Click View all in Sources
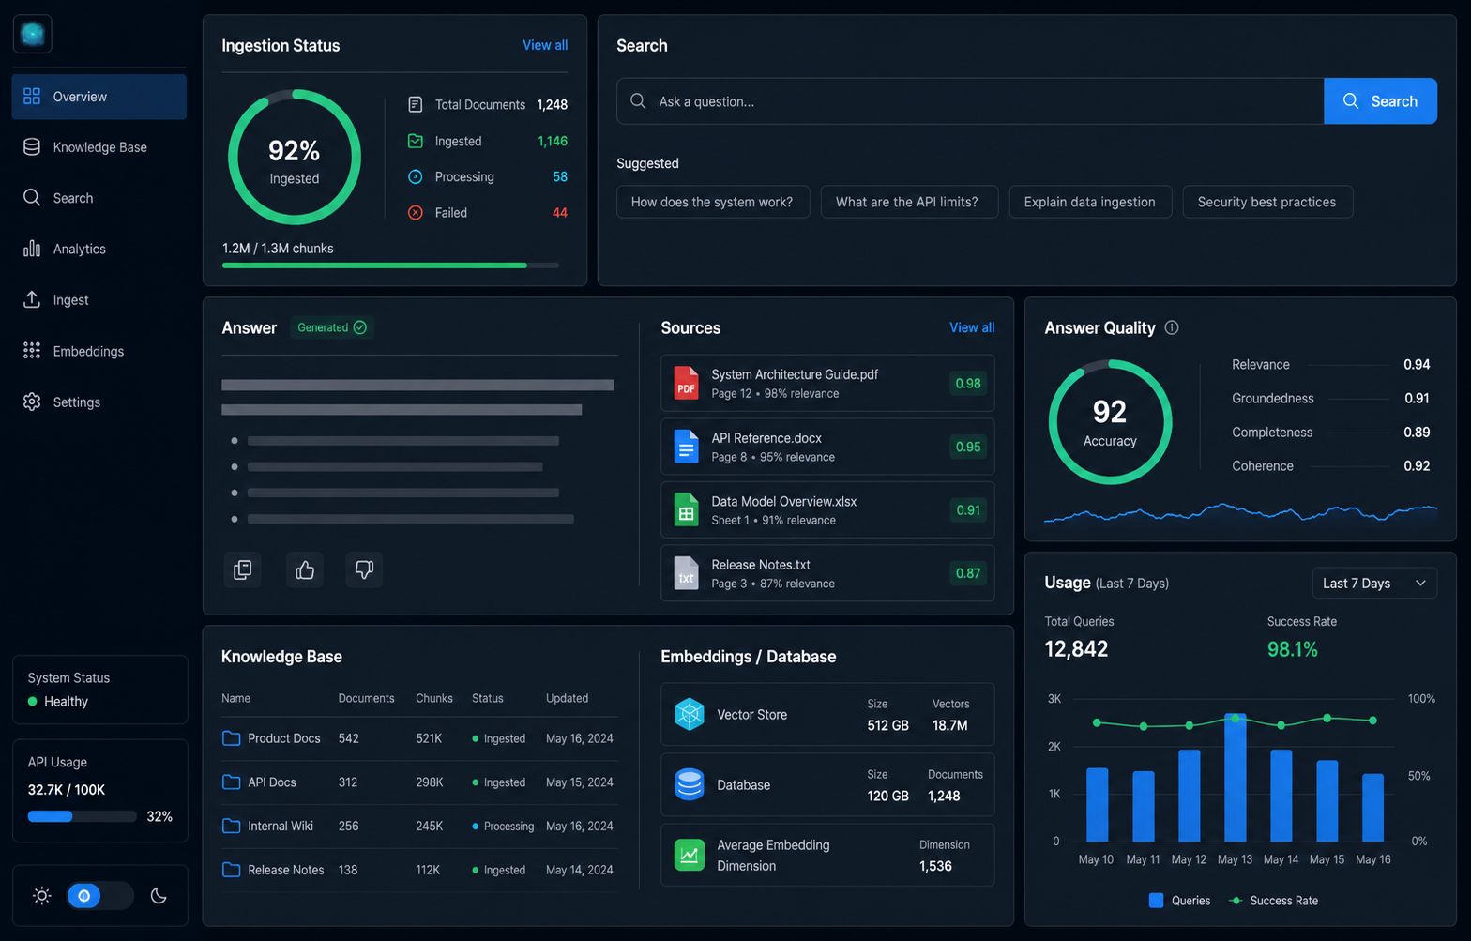1471x941 pixels. (972, 327)
